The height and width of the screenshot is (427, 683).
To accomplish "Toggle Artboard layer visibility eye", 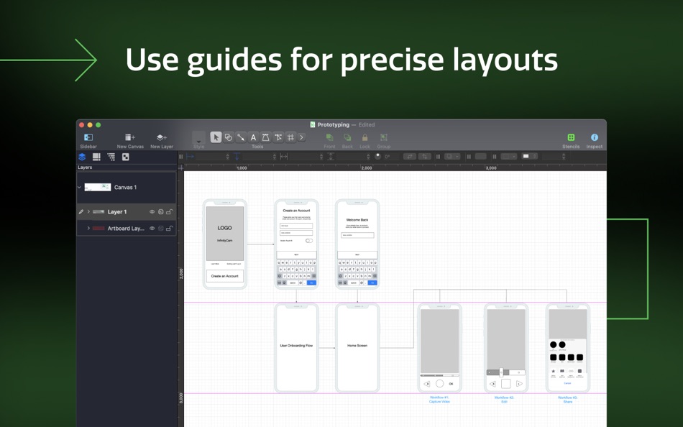I will [152, 229].
